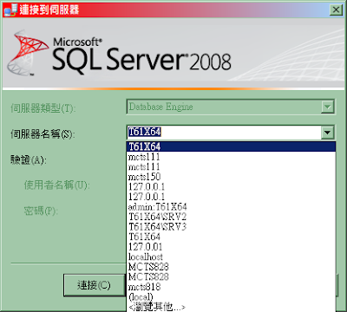Select T61X64\SRV2 instance in the list
The width and height of the screenshot is (347, 312).
click(231, 217)
